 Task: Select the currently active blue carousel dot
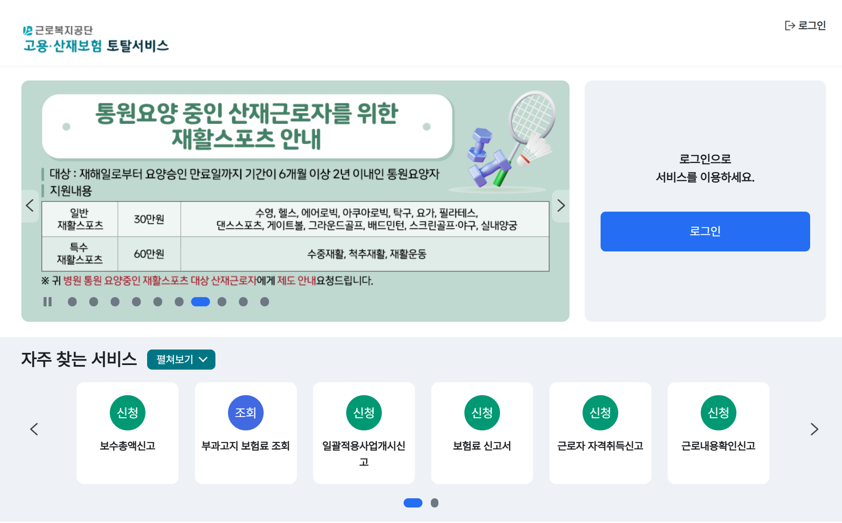coord(201,302)
